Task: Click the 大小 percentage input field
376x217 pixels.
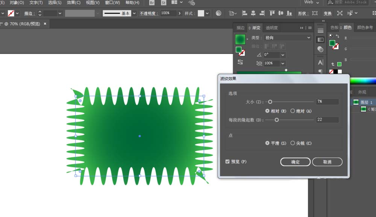Action: click(327, 101)
